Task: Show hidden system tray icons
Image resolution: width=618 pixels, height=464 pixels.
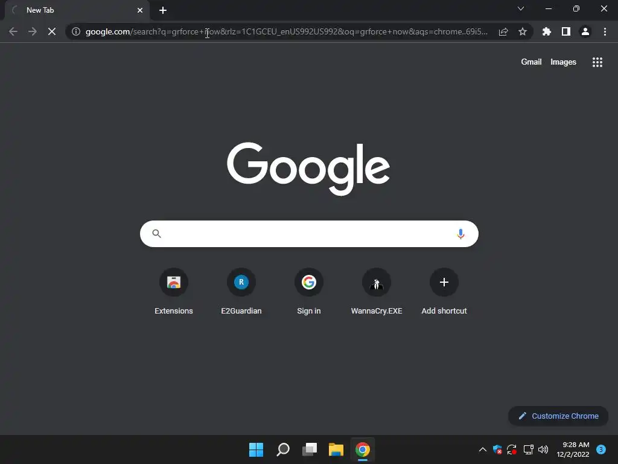Action: (482, 449)
